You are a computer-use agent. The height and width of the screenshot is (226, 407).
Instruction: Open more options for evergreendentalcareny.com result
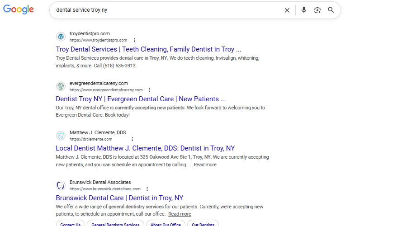tap(150, 90)
